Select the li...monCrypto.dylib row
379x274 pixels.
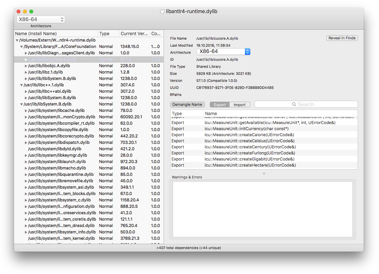point(89,117)
